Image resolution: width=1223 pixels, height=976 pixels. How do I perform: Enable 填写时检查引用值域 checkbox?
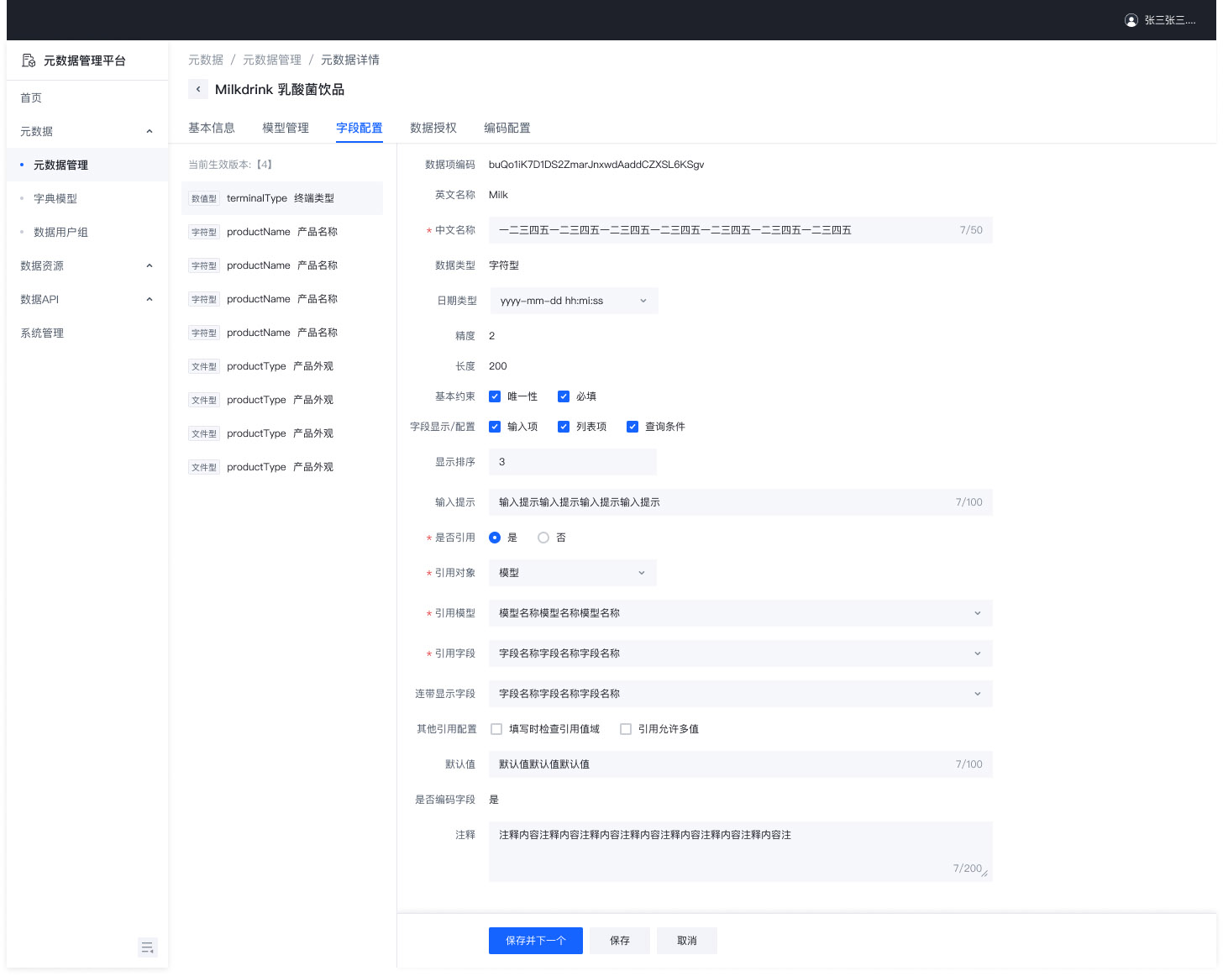496,729
